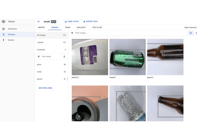Click the dataset name small
Image resolution: width=197 pixels, height=140 pixels.
46,22
